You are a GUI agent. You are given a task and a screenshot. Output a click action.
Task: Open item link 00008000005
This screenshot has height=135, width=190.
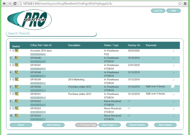(x=38, y=54)
